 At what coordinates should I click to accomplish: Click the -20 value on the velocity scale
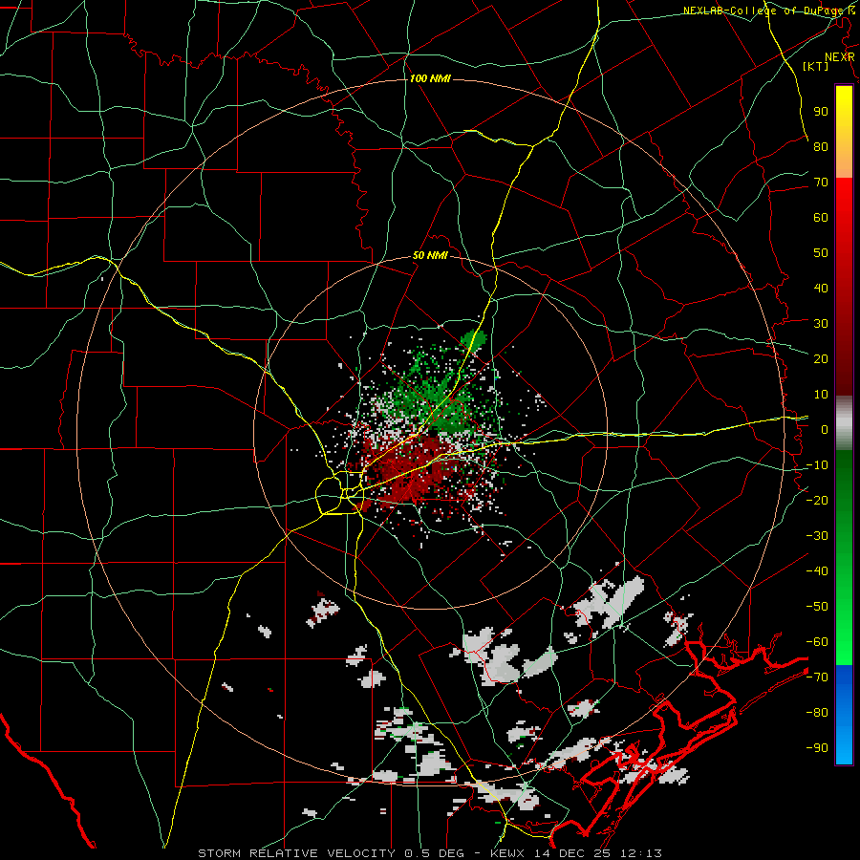tap(817, 501)
